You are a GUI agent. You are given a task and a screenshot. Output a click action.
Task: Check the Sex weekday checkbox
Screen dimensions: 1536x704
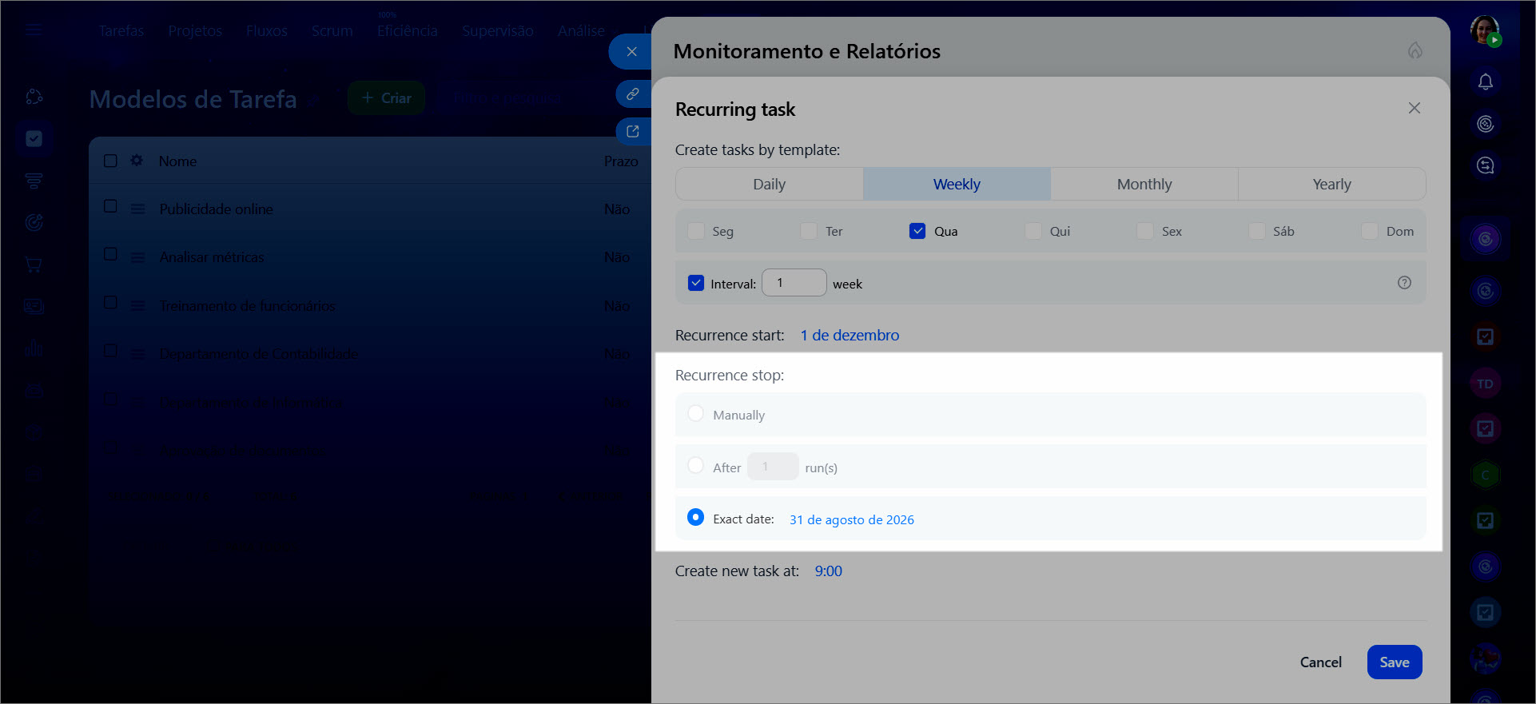pyautogui.click(x=1144, y=231)
